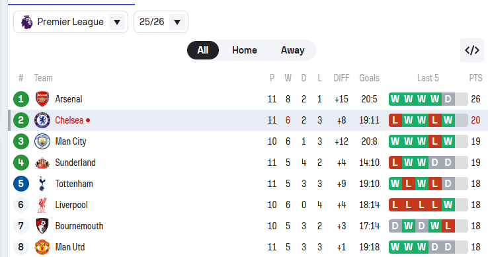488x257 pixels.
Task: Switch standings to Away matches
Action: pos(292,50)
